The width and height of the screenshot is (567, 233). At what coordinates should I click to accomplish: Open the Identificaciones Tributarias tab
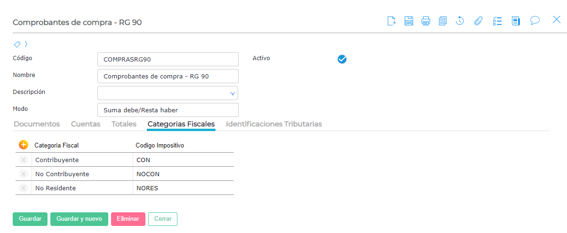pyautogui.click(x=274, y=124)
